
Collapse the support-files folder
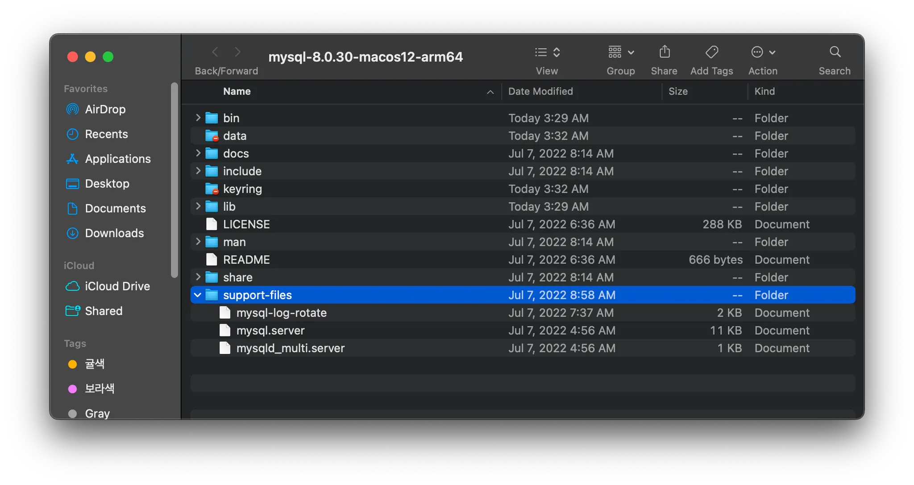[197, 295]
